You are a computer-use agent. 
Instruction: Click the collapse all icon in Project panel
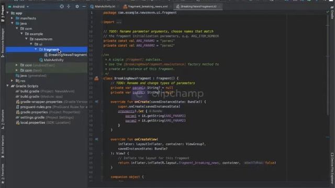pos(69,7)
